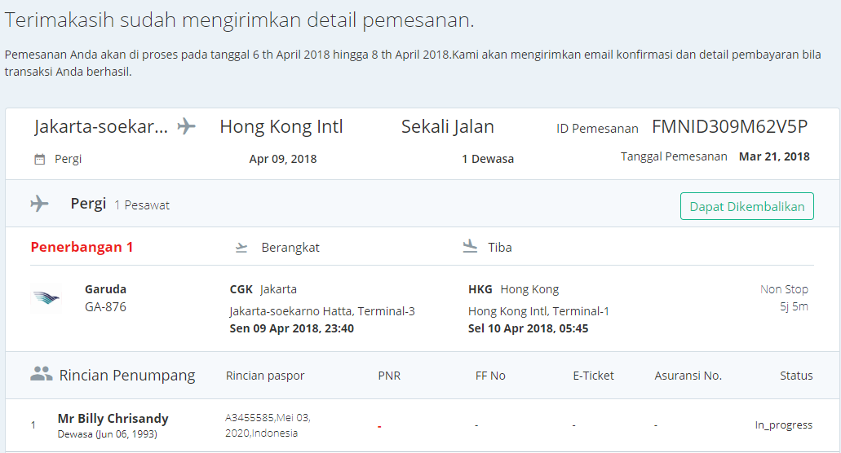Screen dimensions: 841x453
Task: Click the Penerbangan 1 heading
Action: [82, 248]
